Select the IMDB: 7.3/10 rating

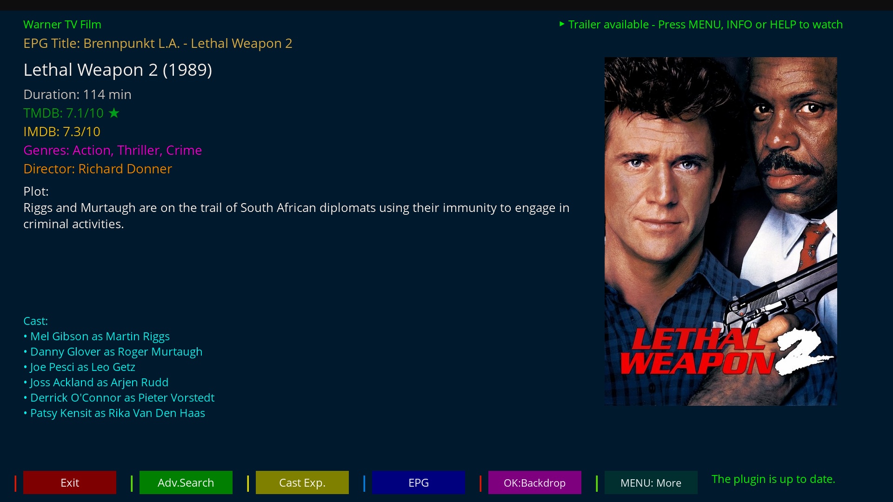(x=62, y=132)
